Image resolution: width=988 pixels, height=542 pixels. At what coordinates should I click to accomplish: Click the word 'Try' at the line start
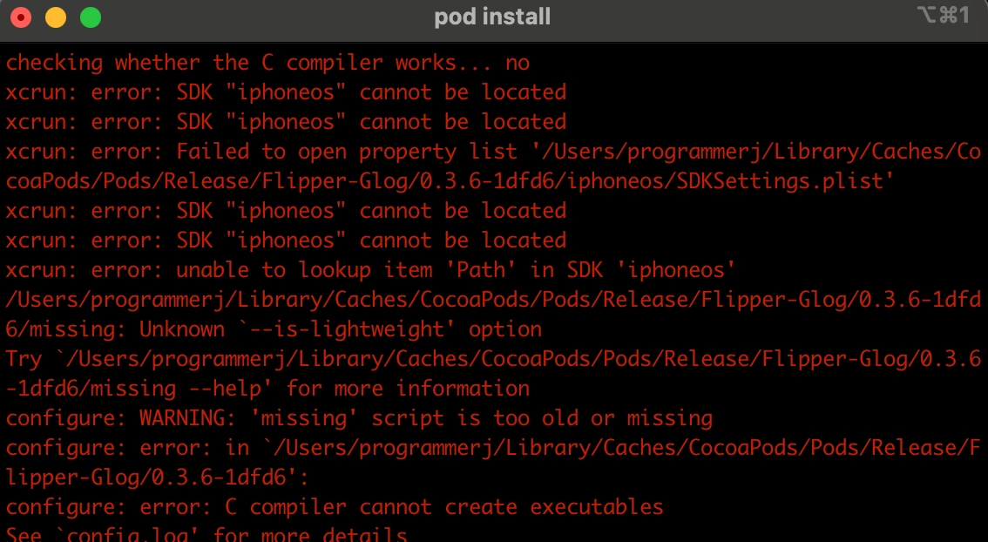coord(24,359)
